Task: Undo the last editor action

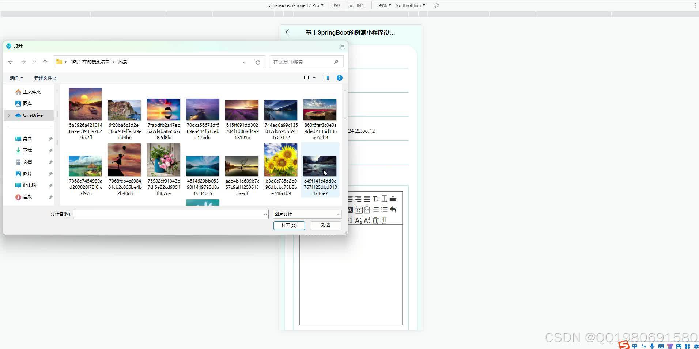Action: 393,210
